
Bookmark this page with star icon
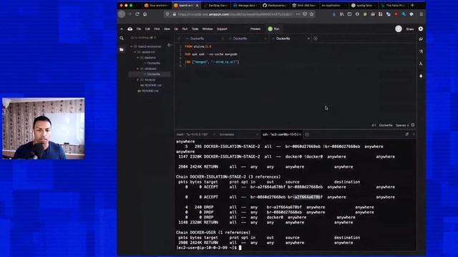(x=312, y=14)
